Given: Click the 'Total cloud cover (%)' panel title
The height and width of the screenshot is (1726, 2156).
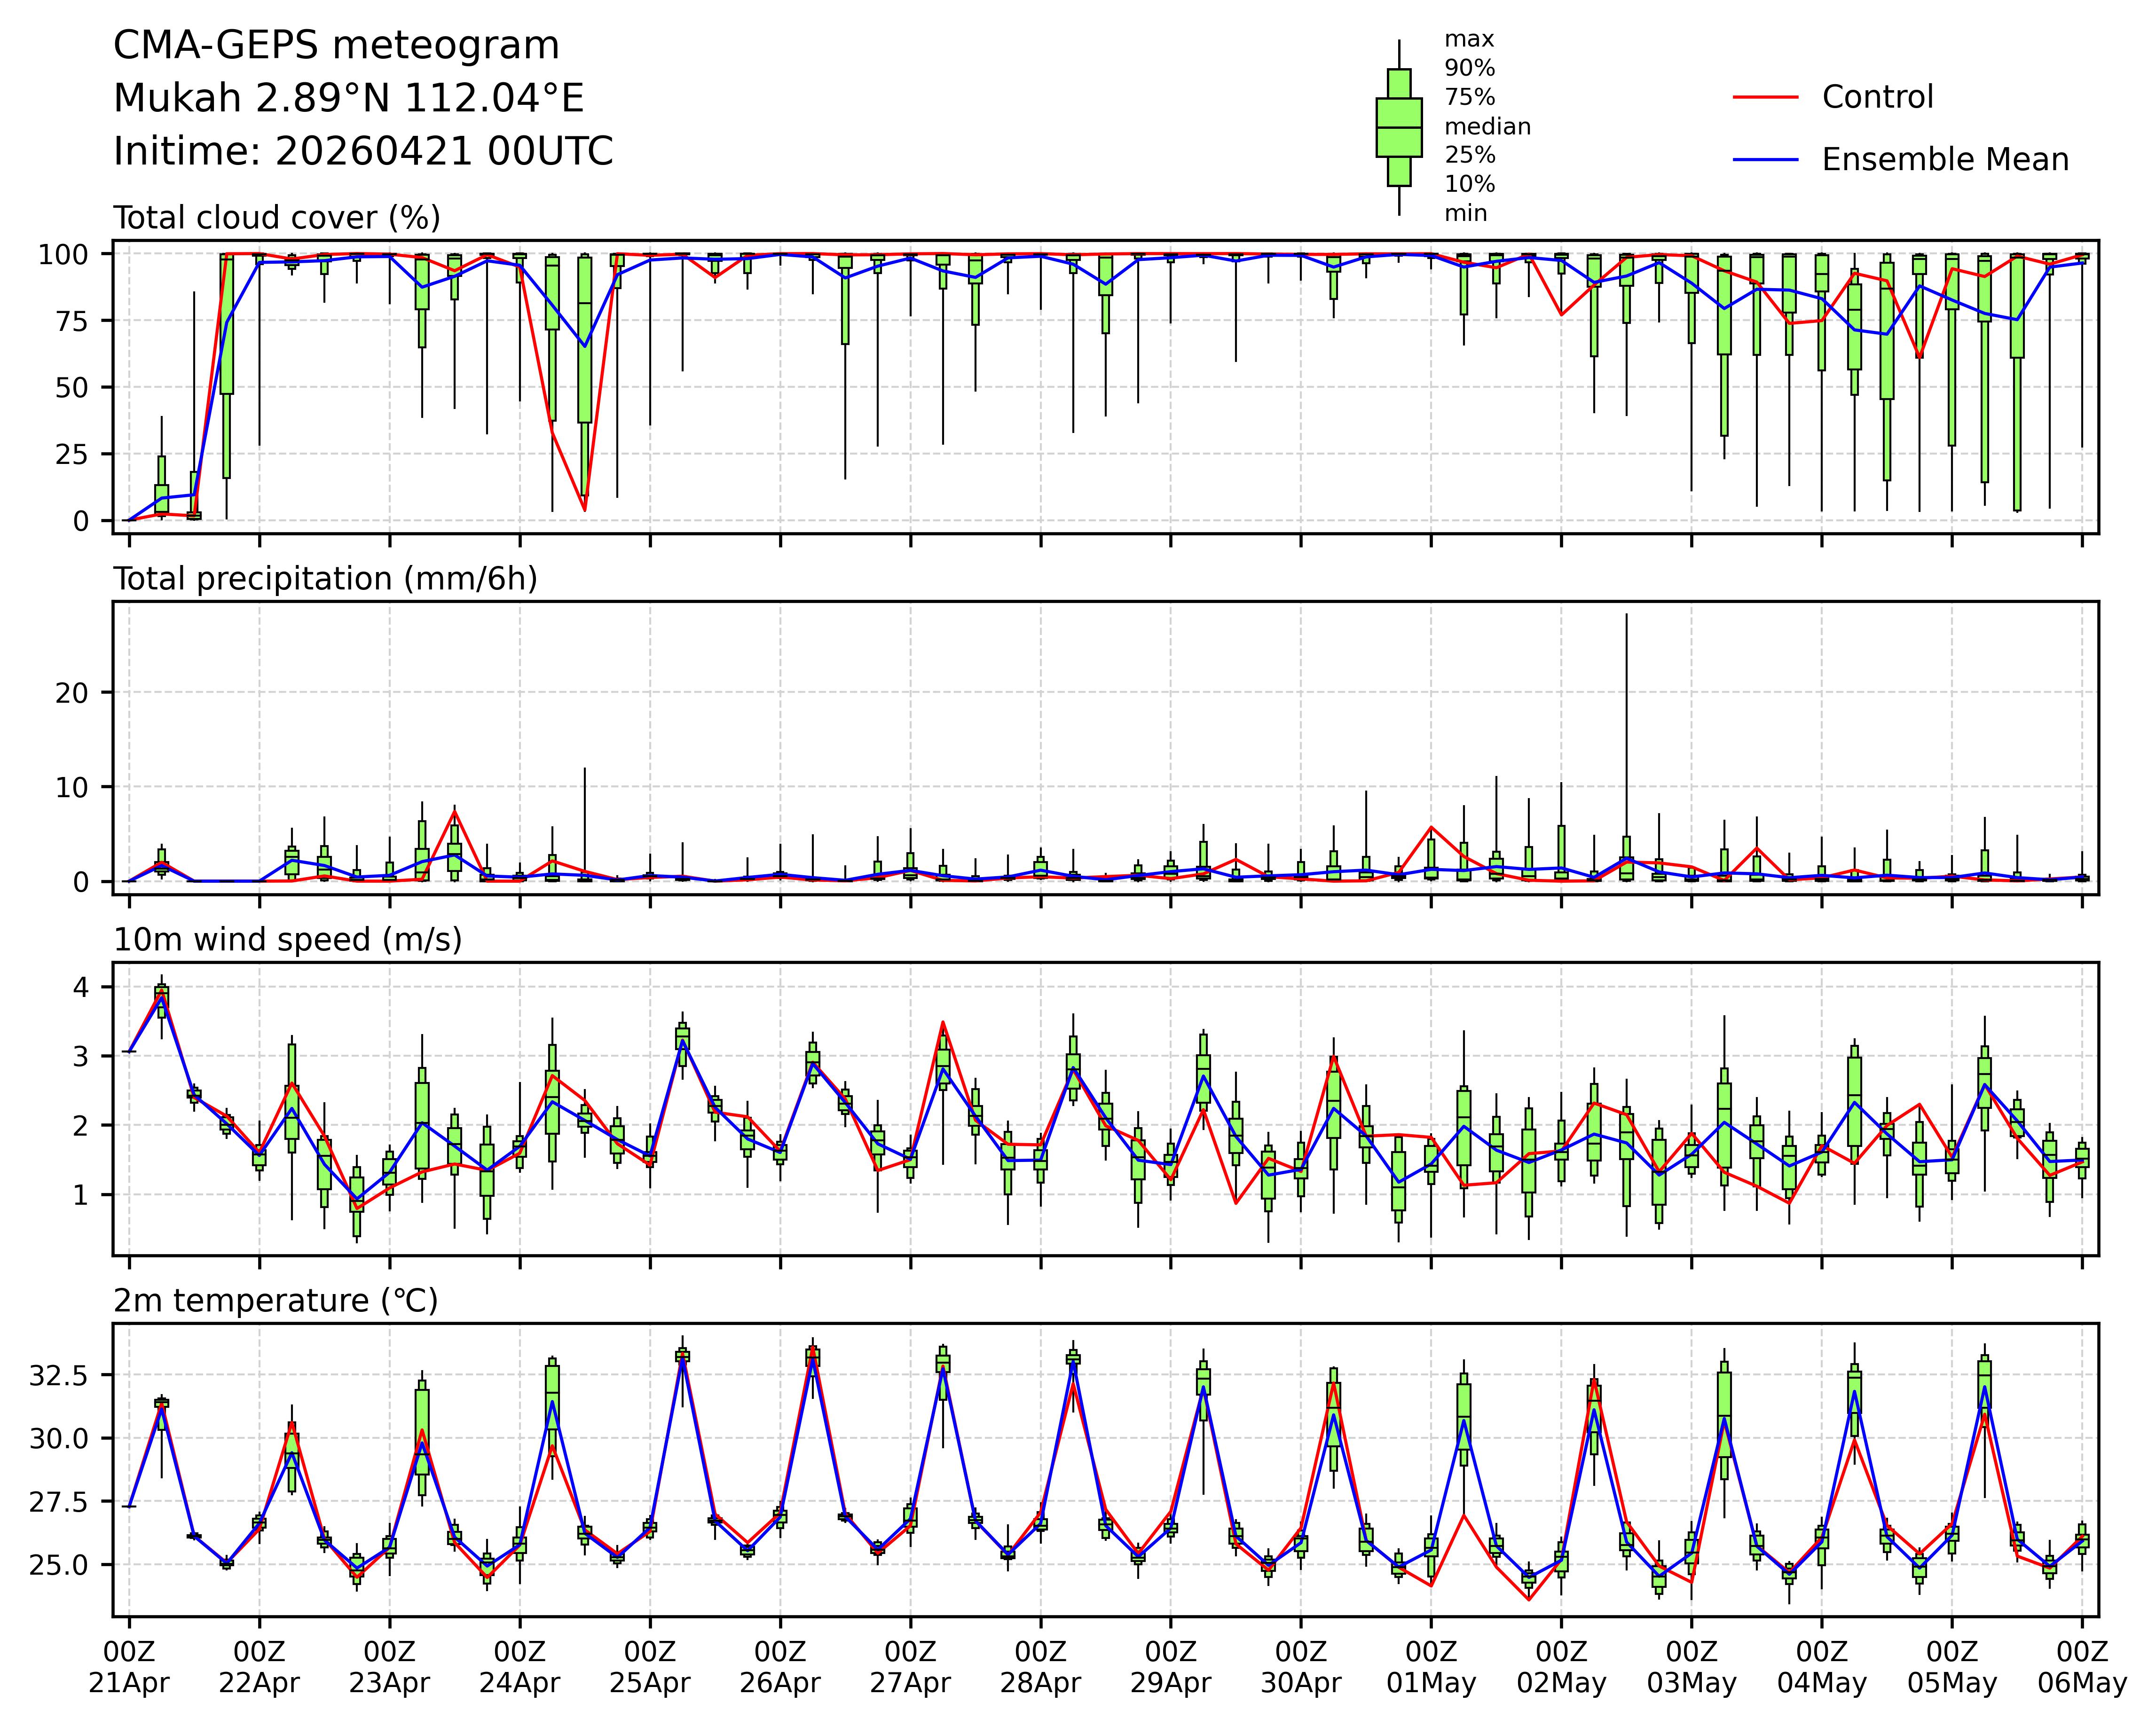Looking at the screenshot, I should [277, 218].
